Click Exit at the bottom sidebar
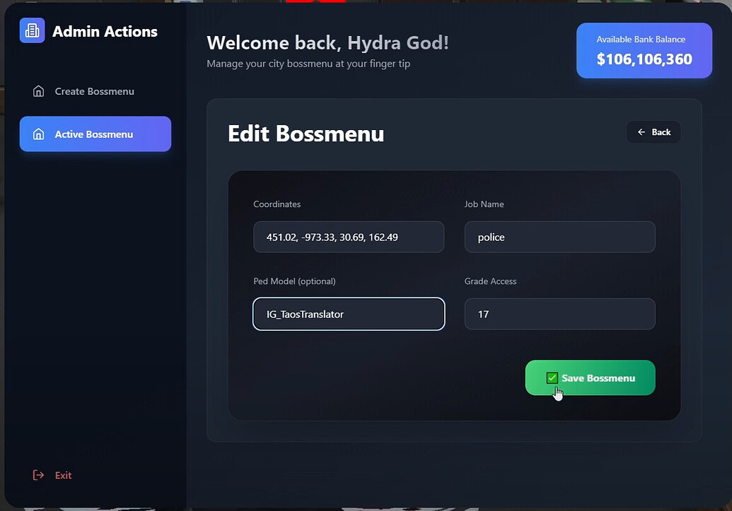Screen dimensions: 732x511 (x=63, y=474)
